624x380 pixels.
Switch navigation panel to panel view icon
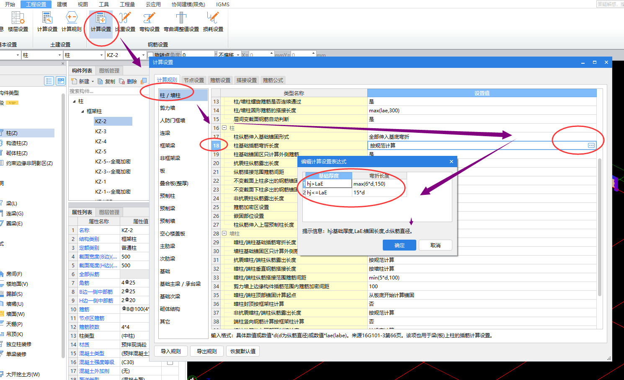click(61, 81)
